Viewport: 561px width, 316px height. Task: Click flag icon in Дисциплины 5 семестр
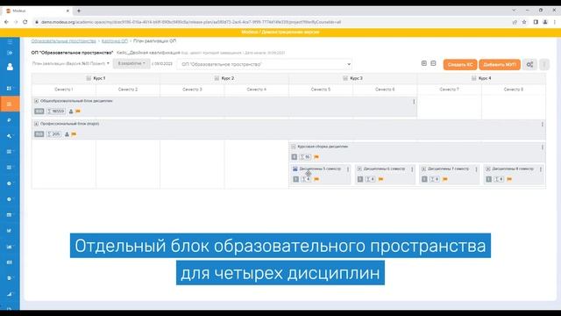[x=316, y=179]
